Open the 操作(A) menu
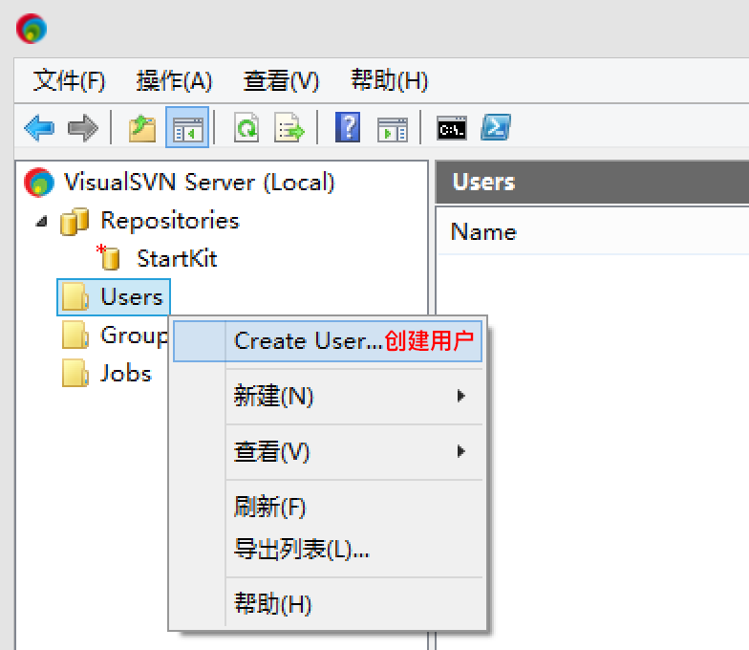The height and width of the screenshot is (650, 749). click(x=174, y=81)
